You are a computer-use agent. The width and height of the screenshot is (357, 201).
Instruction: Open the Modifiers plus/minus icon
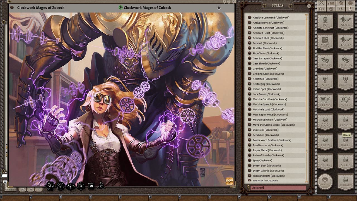[x=341, y=9]
